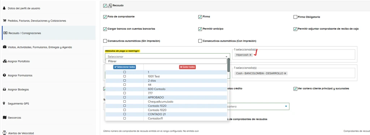Open the Seguimiento GPS section
This screenshot has height=135, width=370.
(18, 104)
